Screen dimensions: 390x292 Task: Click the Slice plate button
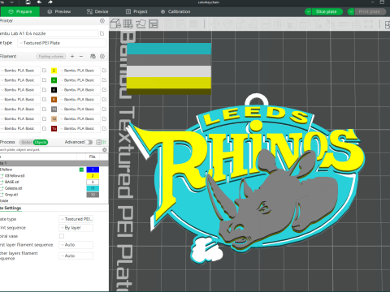coord(327,11)
